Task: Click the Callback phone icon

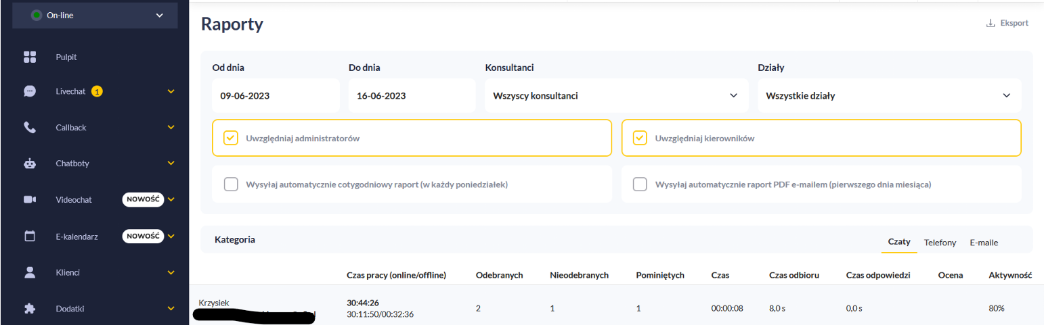Action: pos(30,128)
